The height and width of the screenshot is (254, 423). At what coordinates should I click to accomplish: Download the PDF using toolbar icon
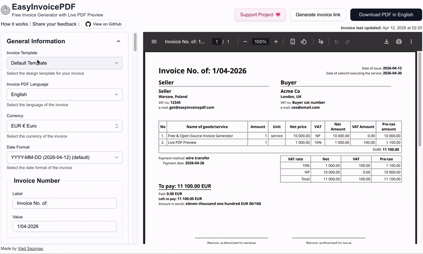(386, 41)
